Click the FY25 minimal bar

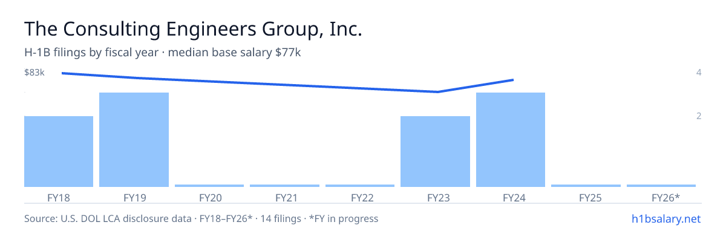coord(586,186)
